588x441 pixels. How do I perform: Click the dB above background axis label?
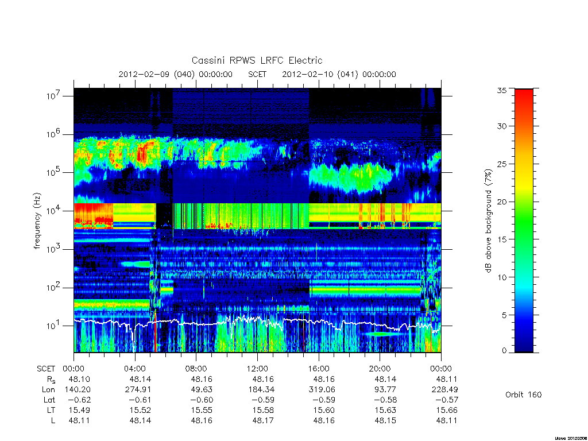tap(488, 221)
